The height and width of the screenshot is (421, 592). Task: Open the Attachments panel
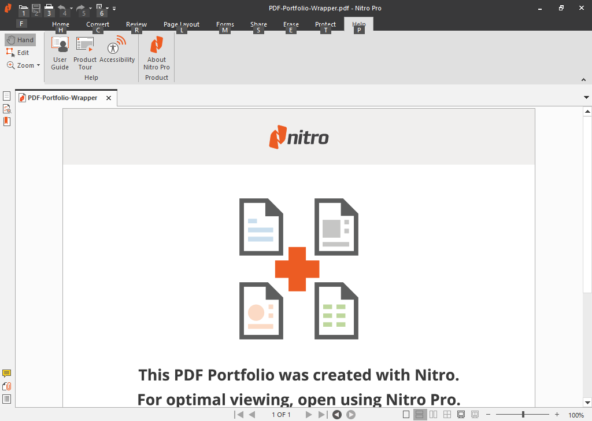point(6,386)
